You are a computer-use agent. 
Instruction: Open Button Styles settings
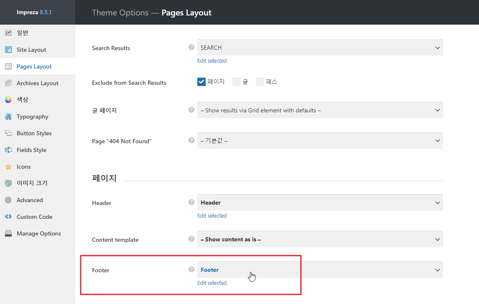point(38,133)
